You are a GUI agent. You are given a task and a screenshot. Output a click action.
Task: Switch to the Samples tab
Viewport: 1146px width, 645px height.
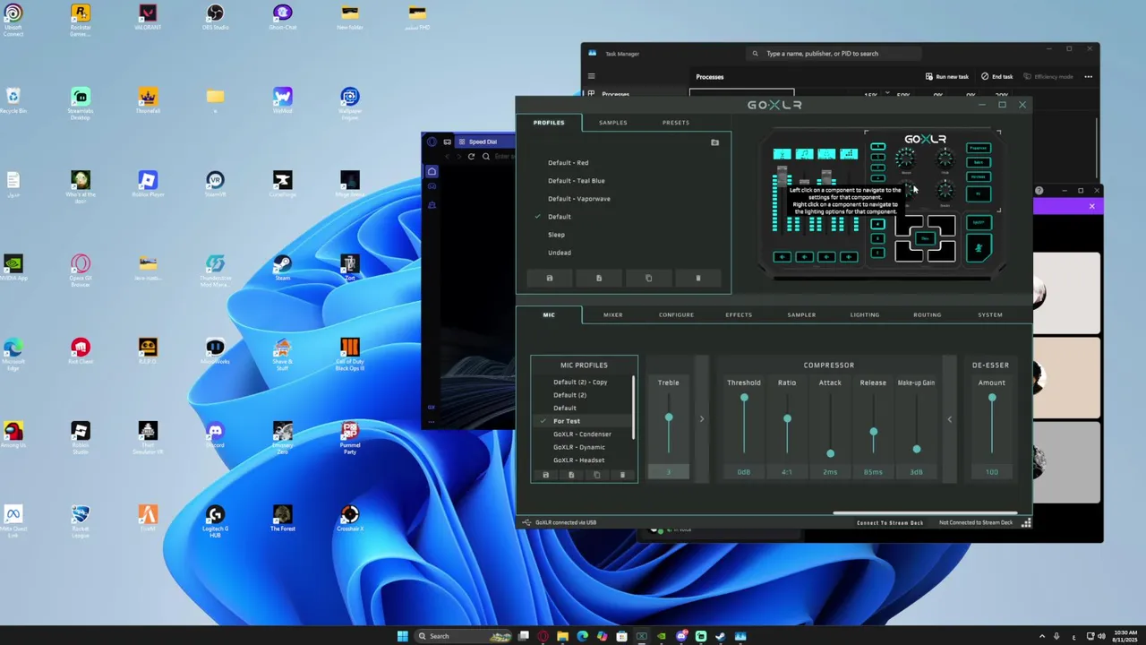click(613, 123)
